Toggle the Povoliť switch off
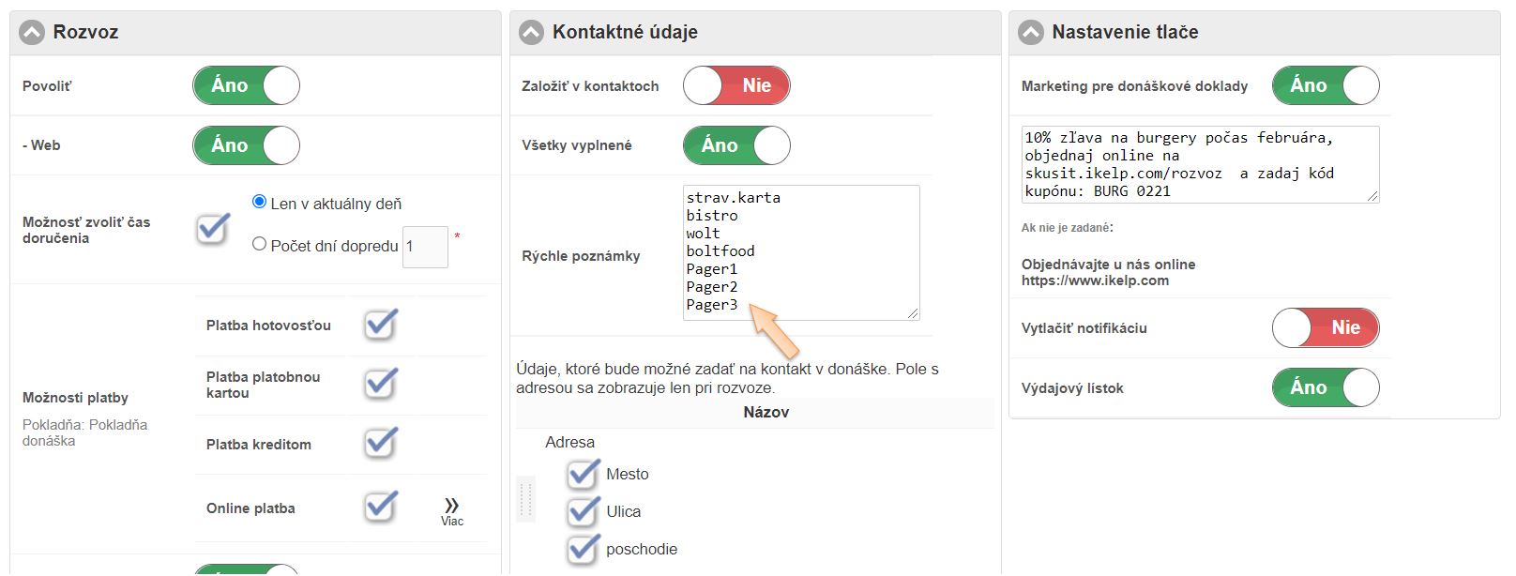Screen dimensions: 1516x576 point(246,85)
